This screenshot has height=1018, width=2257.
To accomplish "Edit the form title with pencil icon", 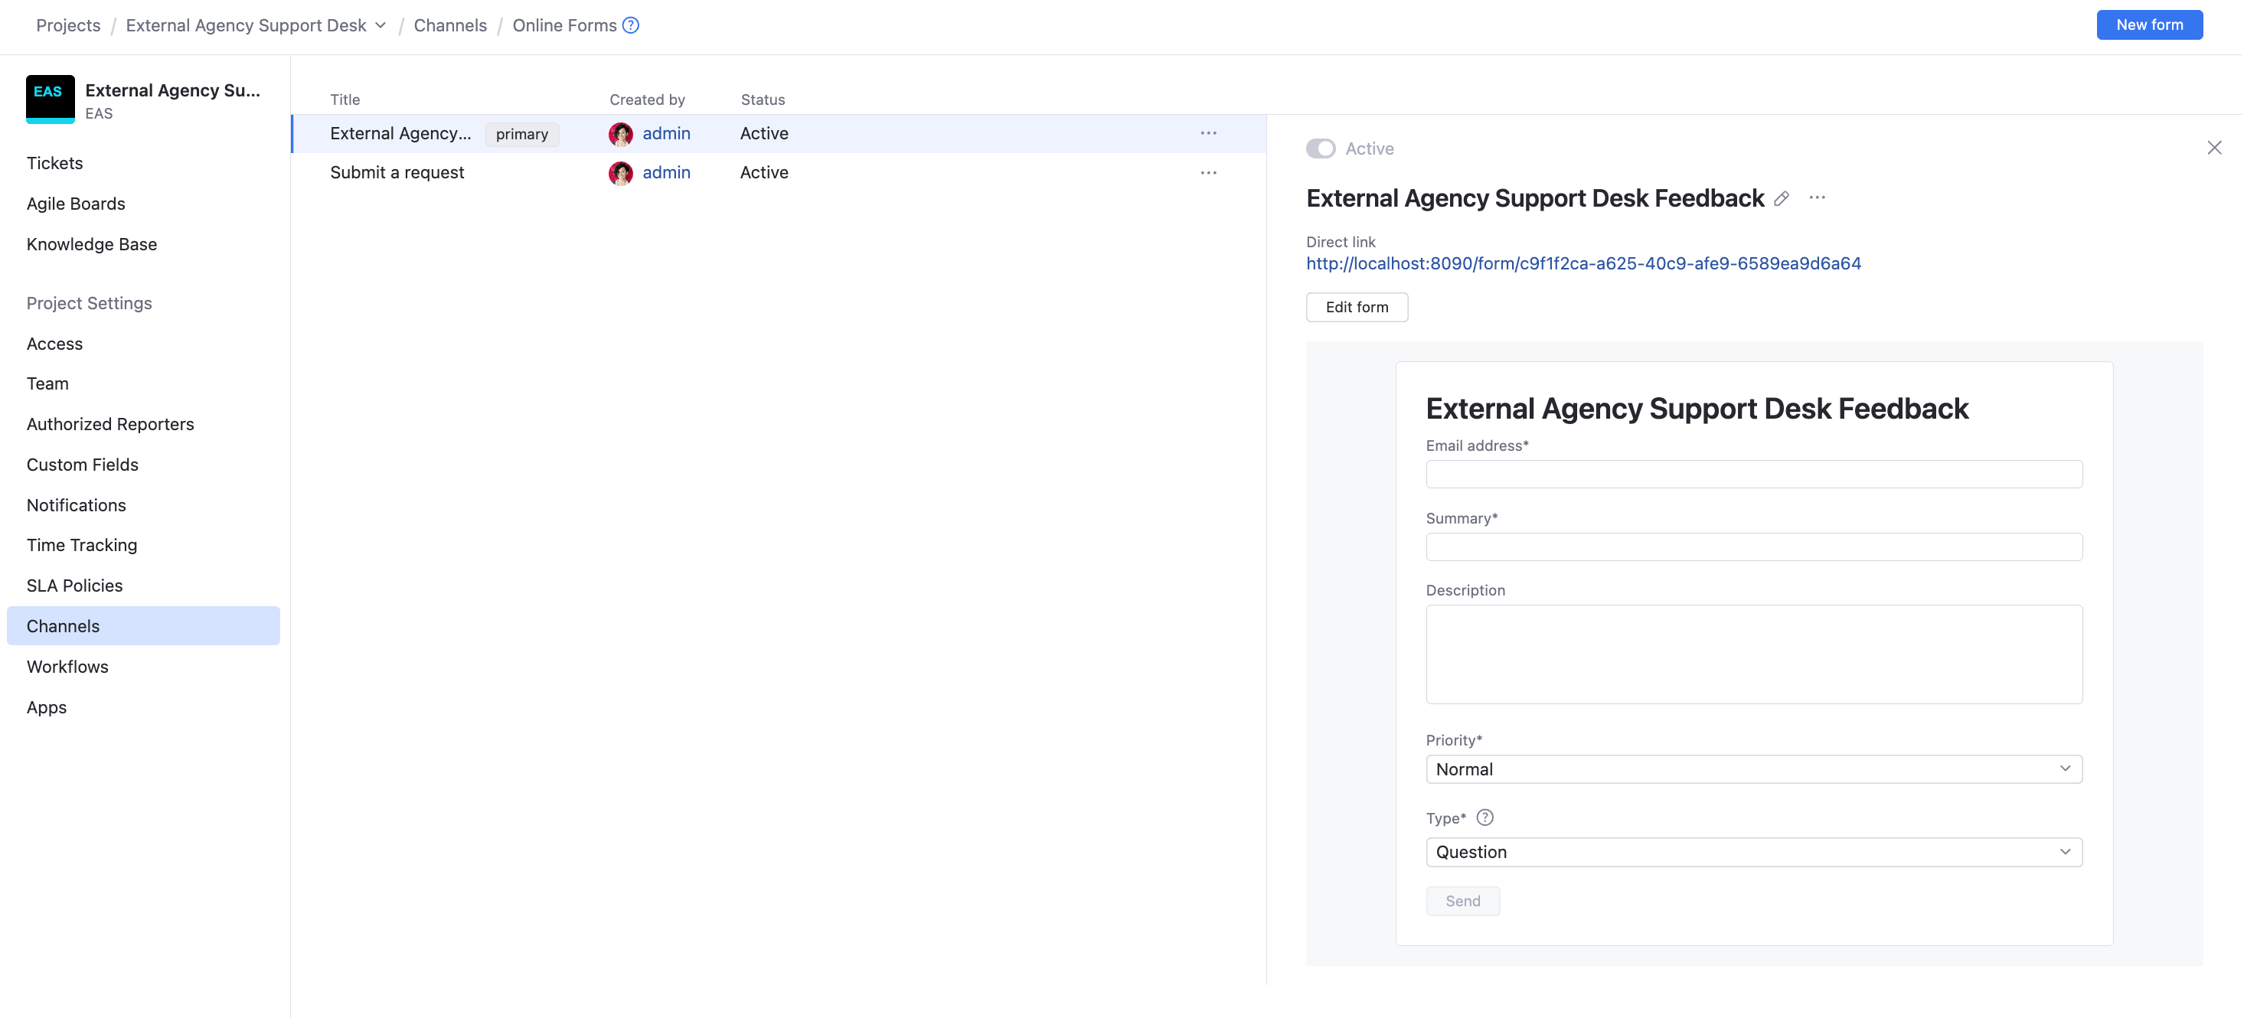I will [x=1780, y=198].
